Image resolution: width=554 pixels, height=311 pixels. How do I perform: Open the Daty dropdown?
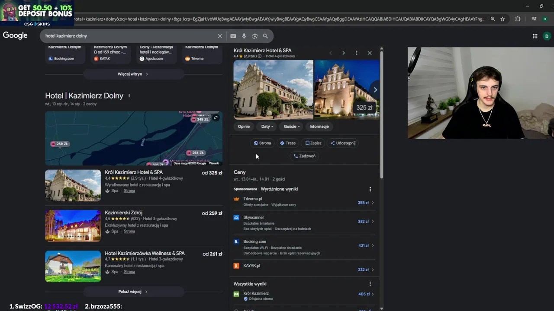coord(267,127)
